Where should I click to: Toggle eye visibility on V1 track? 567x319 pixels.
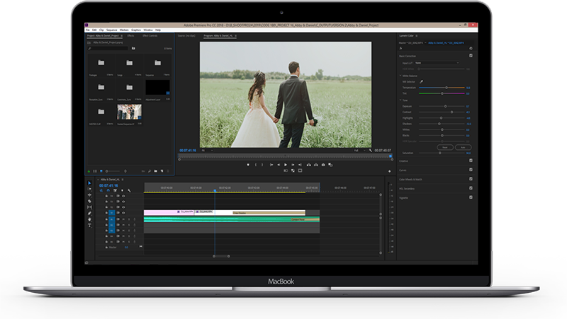click(x=123, y=213)
